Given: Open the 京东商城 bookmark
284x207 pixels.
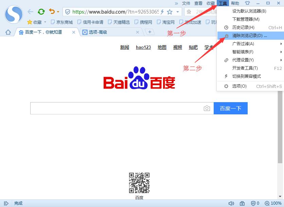Looking at the screenshot, I should [62, 22].
